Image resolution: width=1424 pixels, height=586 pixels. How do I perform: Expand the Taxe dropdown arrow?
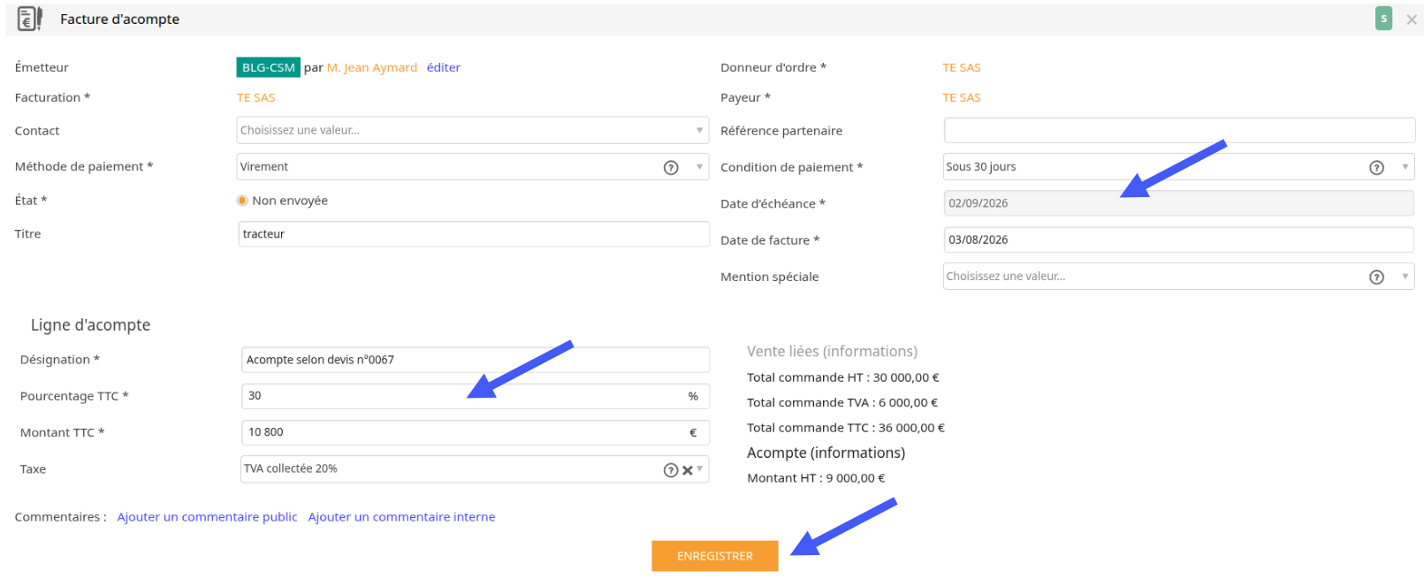tap(700, 468)
